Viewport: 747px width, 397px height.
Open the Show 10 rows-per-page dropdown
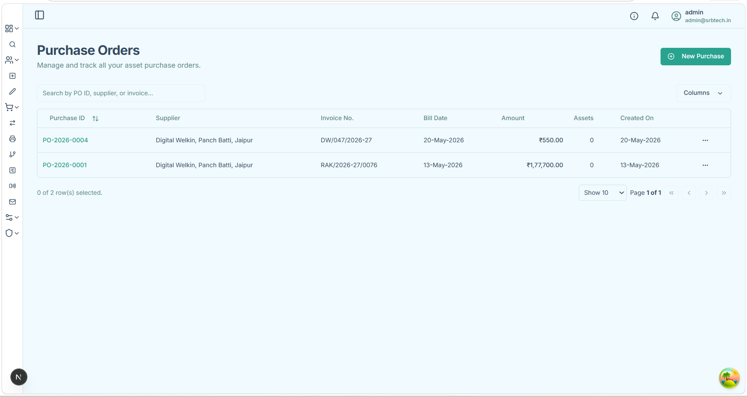[603, 193]
